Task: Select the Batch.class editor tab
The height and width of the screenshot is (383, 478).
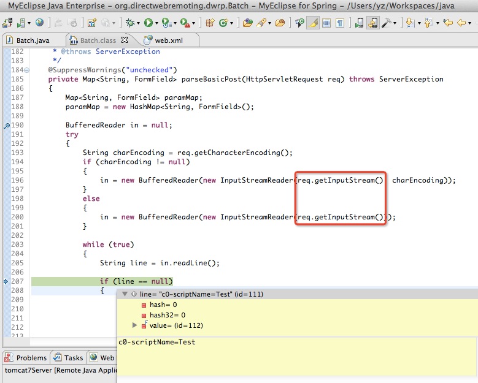Action: 98,40
